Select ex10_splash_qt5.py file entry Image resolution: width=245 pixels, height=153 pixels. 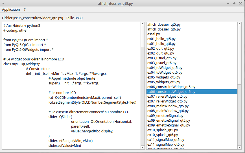pos(163,130)
